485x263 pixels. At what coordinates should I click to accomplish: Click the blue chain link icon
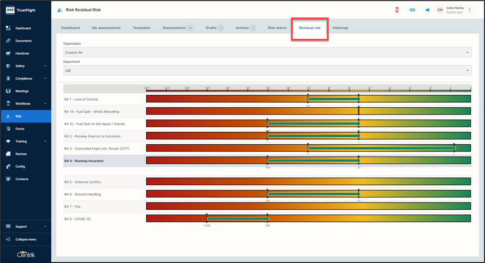pos(412,10)
